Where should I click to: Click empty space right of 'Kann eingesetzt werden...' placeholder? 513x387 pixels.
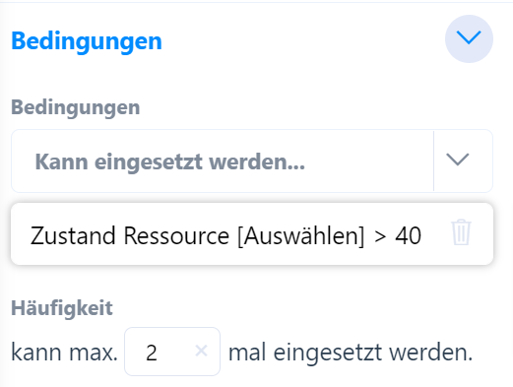point(367,161)
